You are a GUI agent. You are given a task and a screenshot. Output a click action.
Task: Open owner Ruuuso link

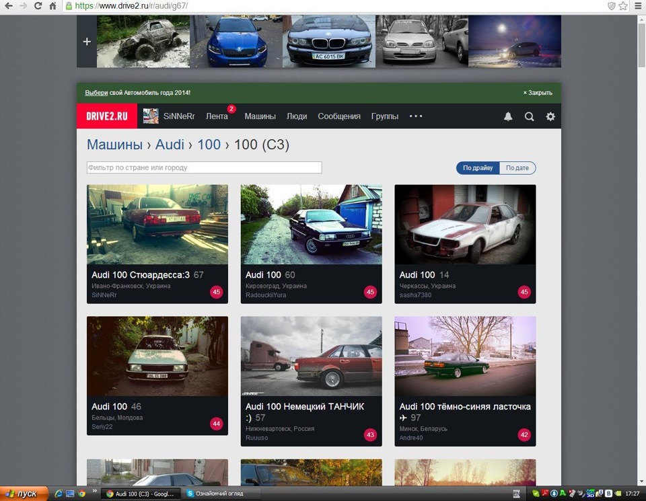[x=256, y=438]
